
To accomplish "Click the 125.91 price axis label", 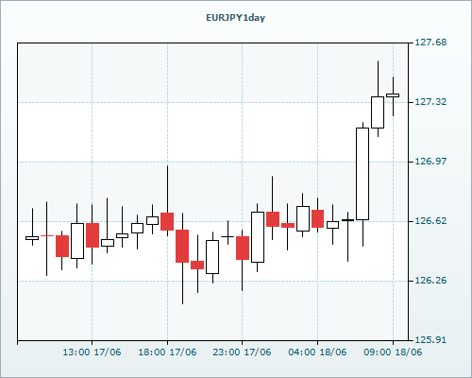I will pos(430,340).
